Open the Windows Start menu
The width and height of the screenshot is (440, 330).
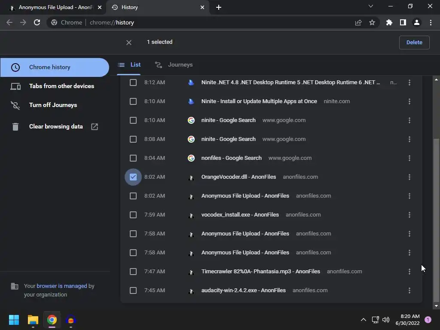click(x=14, y=320)
